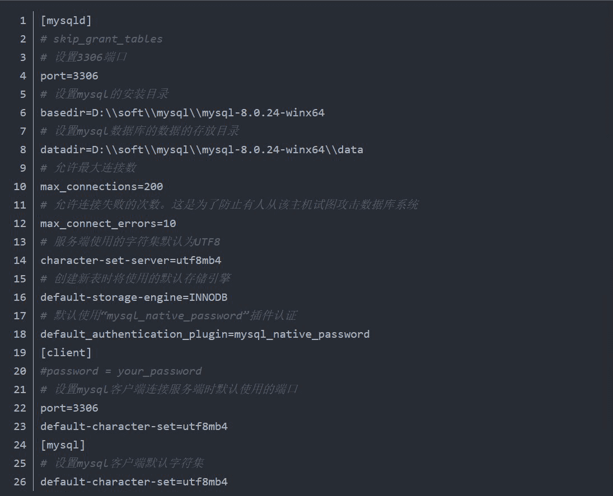
Task: Click the default-storage-engine=INNODB line
Action: [x=134, y=297]
